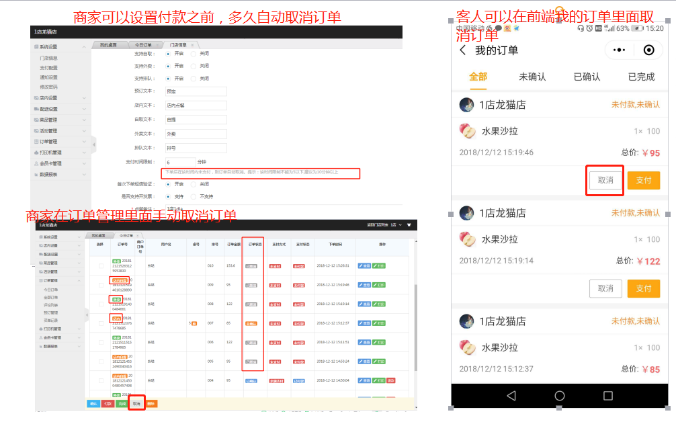This screenshot has height=426, width=676.
Task: Tap the back arrow beside 我的订单
Action: 462,50
